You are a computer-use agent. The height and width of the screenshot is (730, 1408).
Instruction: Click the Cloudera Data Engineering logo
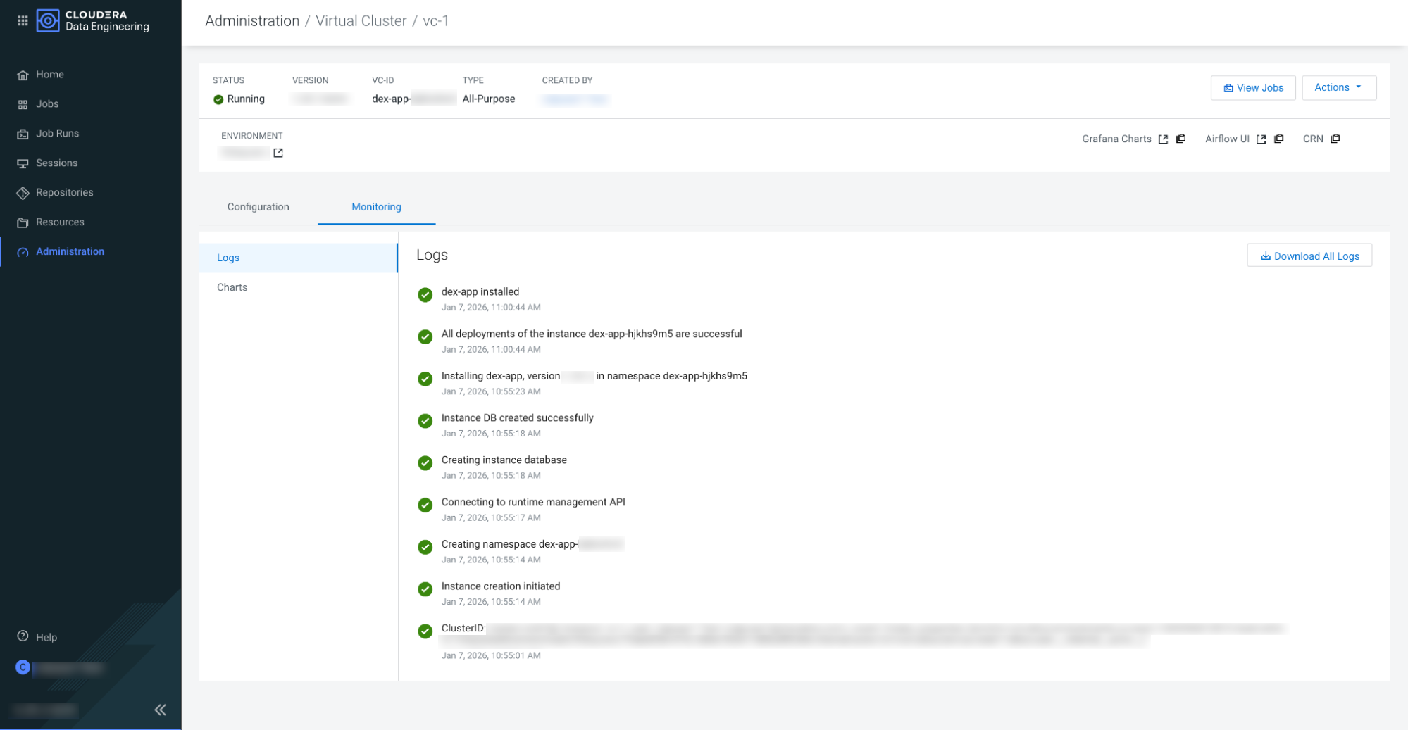click(93, 21)
